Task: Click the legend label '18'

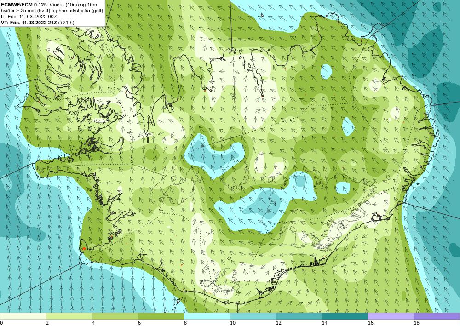Action: point(416,323)
